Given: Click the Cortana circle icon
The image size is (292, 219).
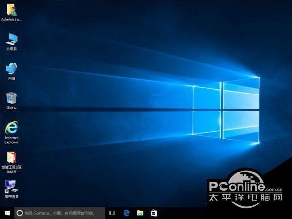Looking at the screenshot, I should coord(20,213).
